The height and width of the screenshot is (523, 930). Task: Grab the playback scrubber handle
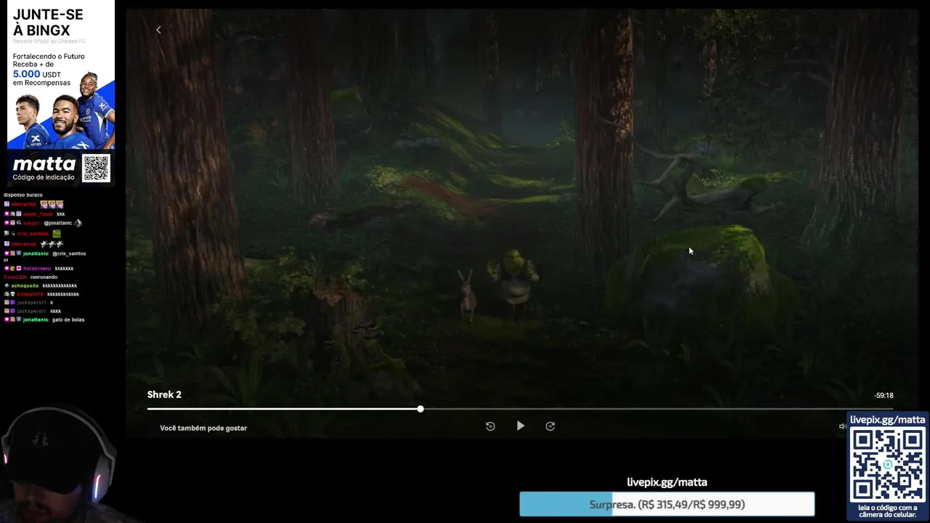point(421,409)
